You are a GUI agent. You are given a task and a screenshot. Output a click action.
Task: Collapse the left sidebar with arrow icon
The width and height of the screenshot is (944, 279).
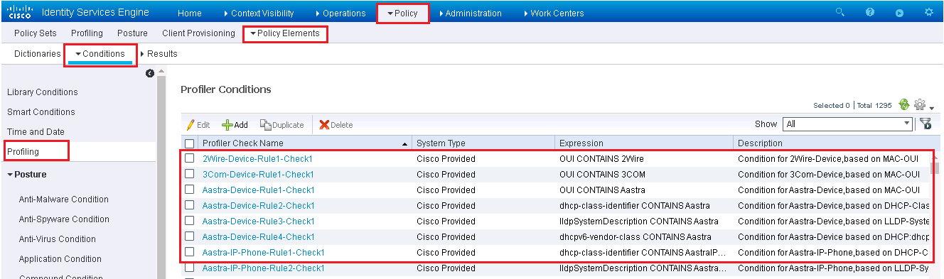tap(150, 73)
